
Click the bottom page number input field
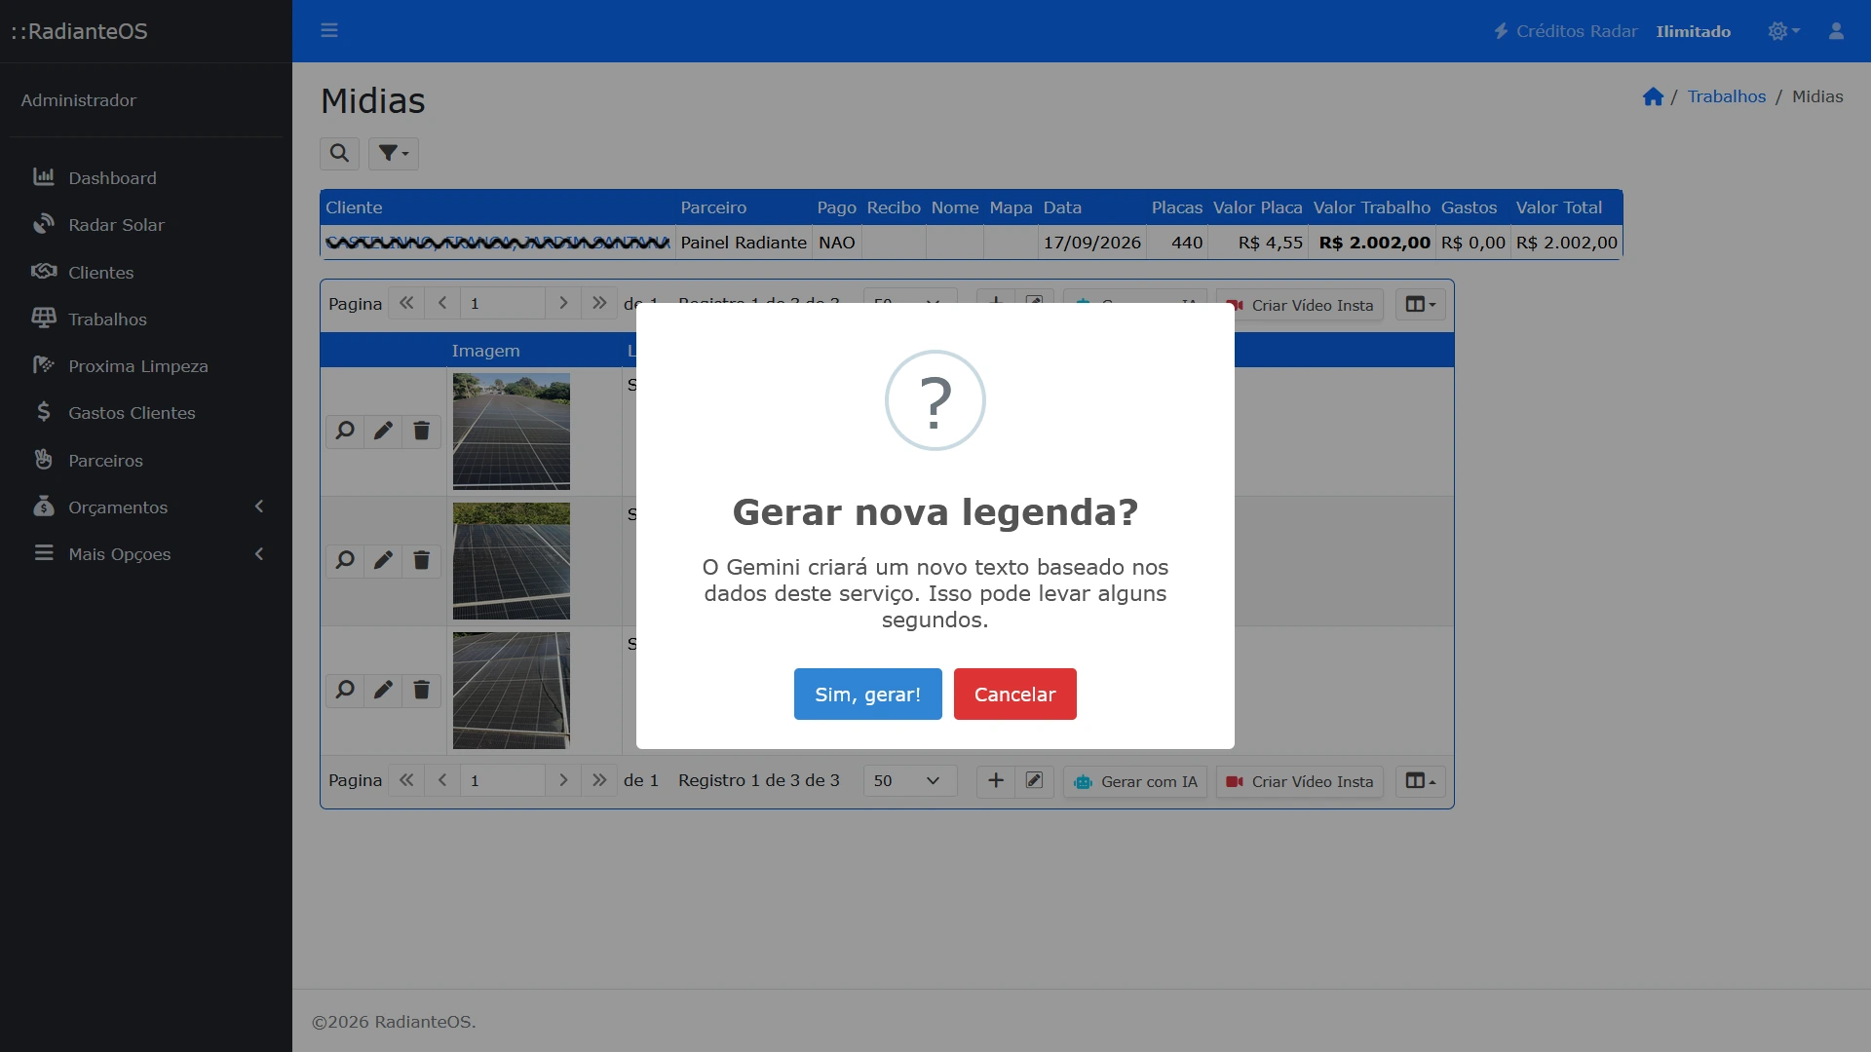[x=502, y=780]
